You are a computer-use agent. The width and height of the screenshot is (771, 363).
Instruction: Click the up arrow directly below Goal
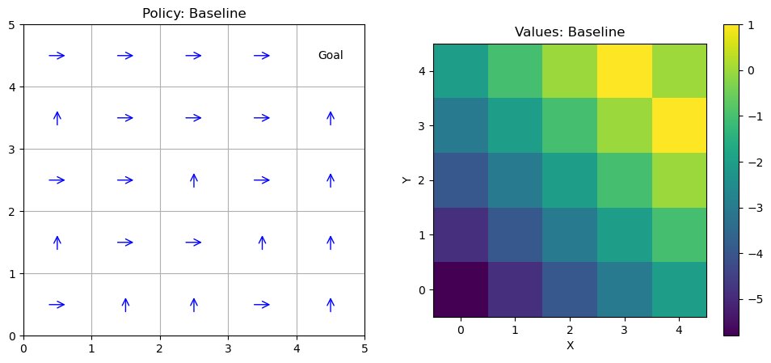[x=330, y=118]
